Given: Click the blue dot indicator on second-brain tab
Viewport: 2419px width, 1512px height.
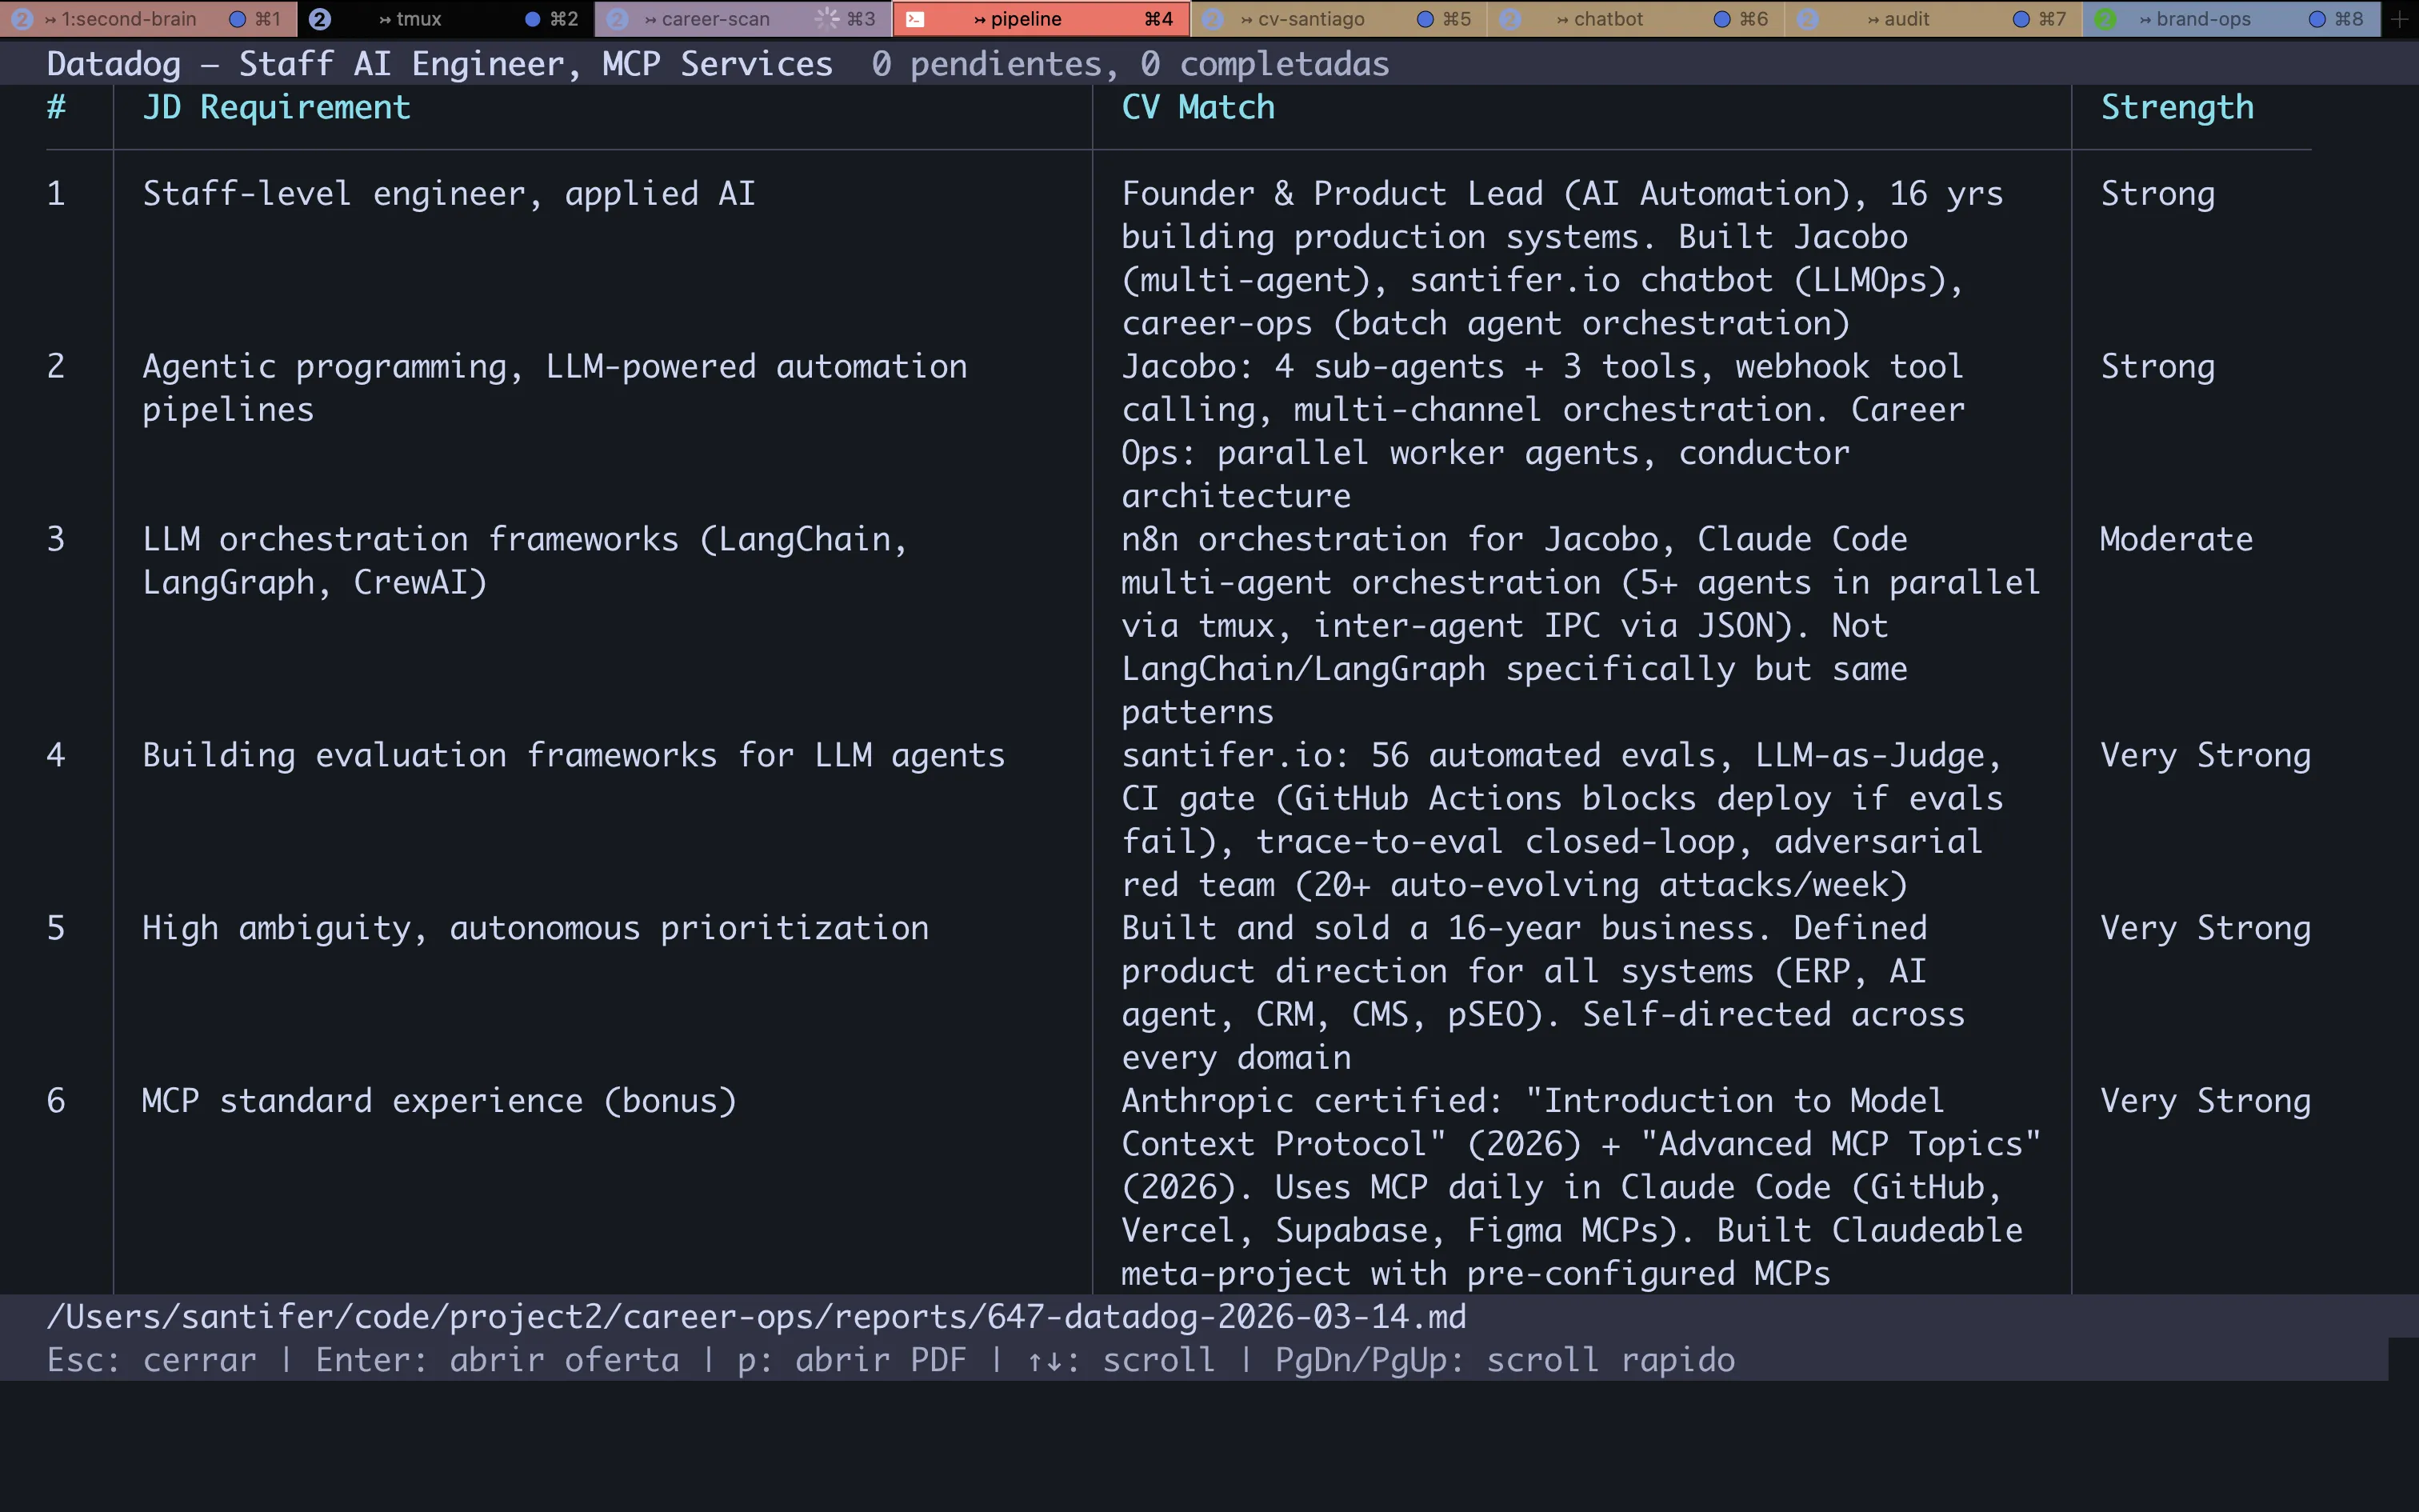Looking at the screenshot, I should (237, 19).
